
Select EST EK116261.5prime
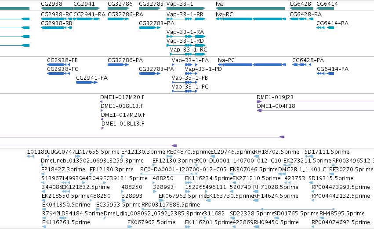[66, 222]
